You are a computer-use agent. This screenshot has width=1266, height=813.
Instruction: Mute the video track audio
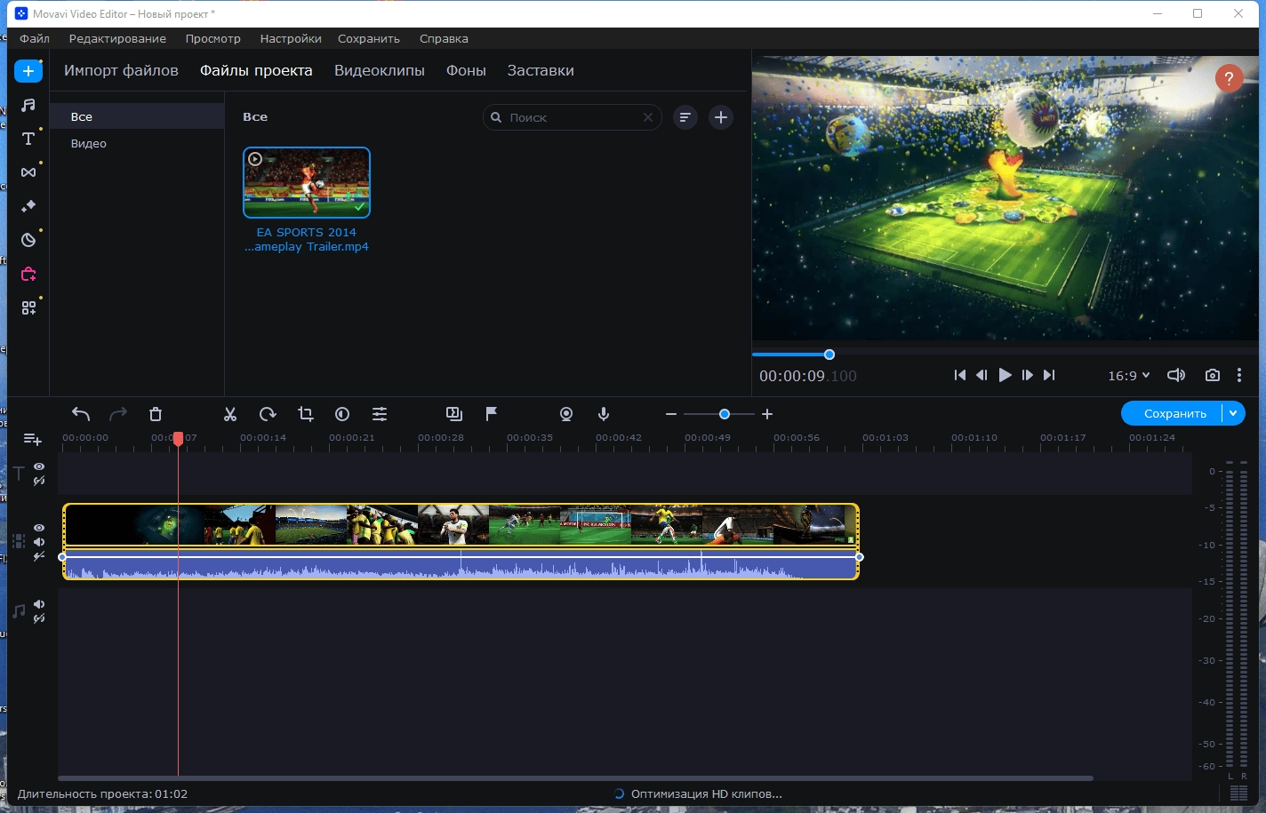[39, 542]
